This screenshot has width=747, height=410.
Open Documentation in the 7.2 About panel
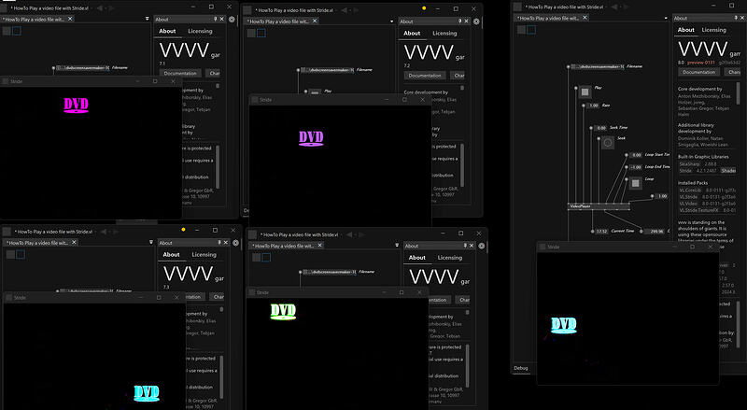pos(425,76)
